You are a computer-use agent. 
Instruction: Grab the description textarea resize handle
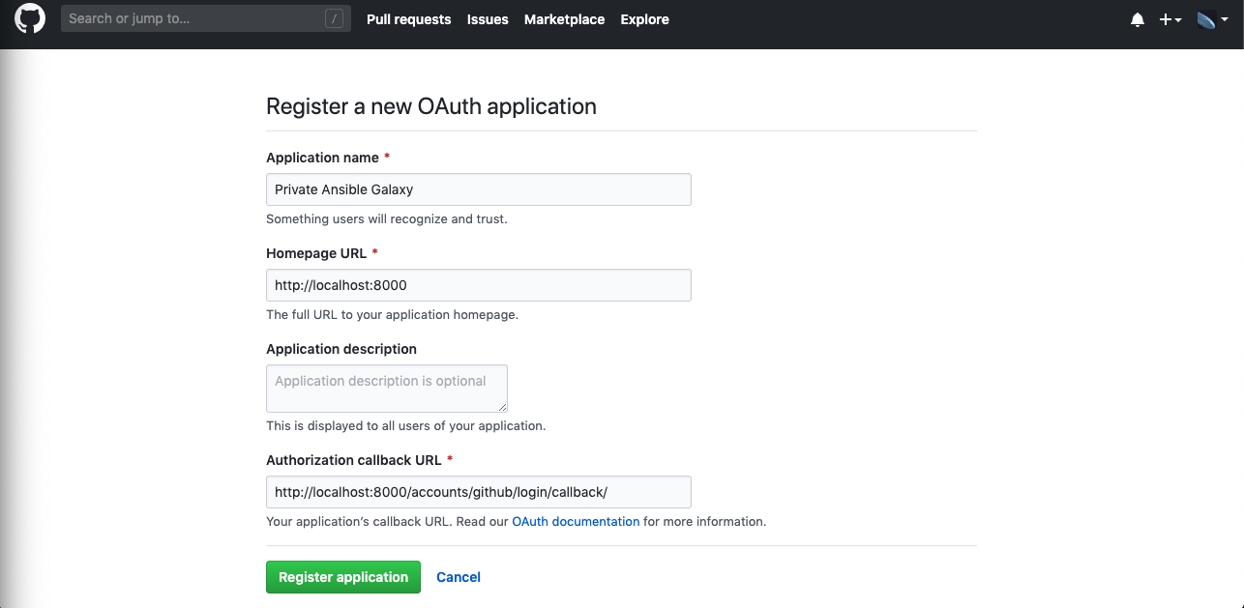pyautogui.click(x=502, y=407)
